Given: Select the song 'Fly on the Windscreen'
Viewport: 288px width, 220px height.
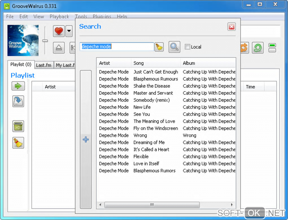Looking at the screenshot, I should (x=156, y=128).
